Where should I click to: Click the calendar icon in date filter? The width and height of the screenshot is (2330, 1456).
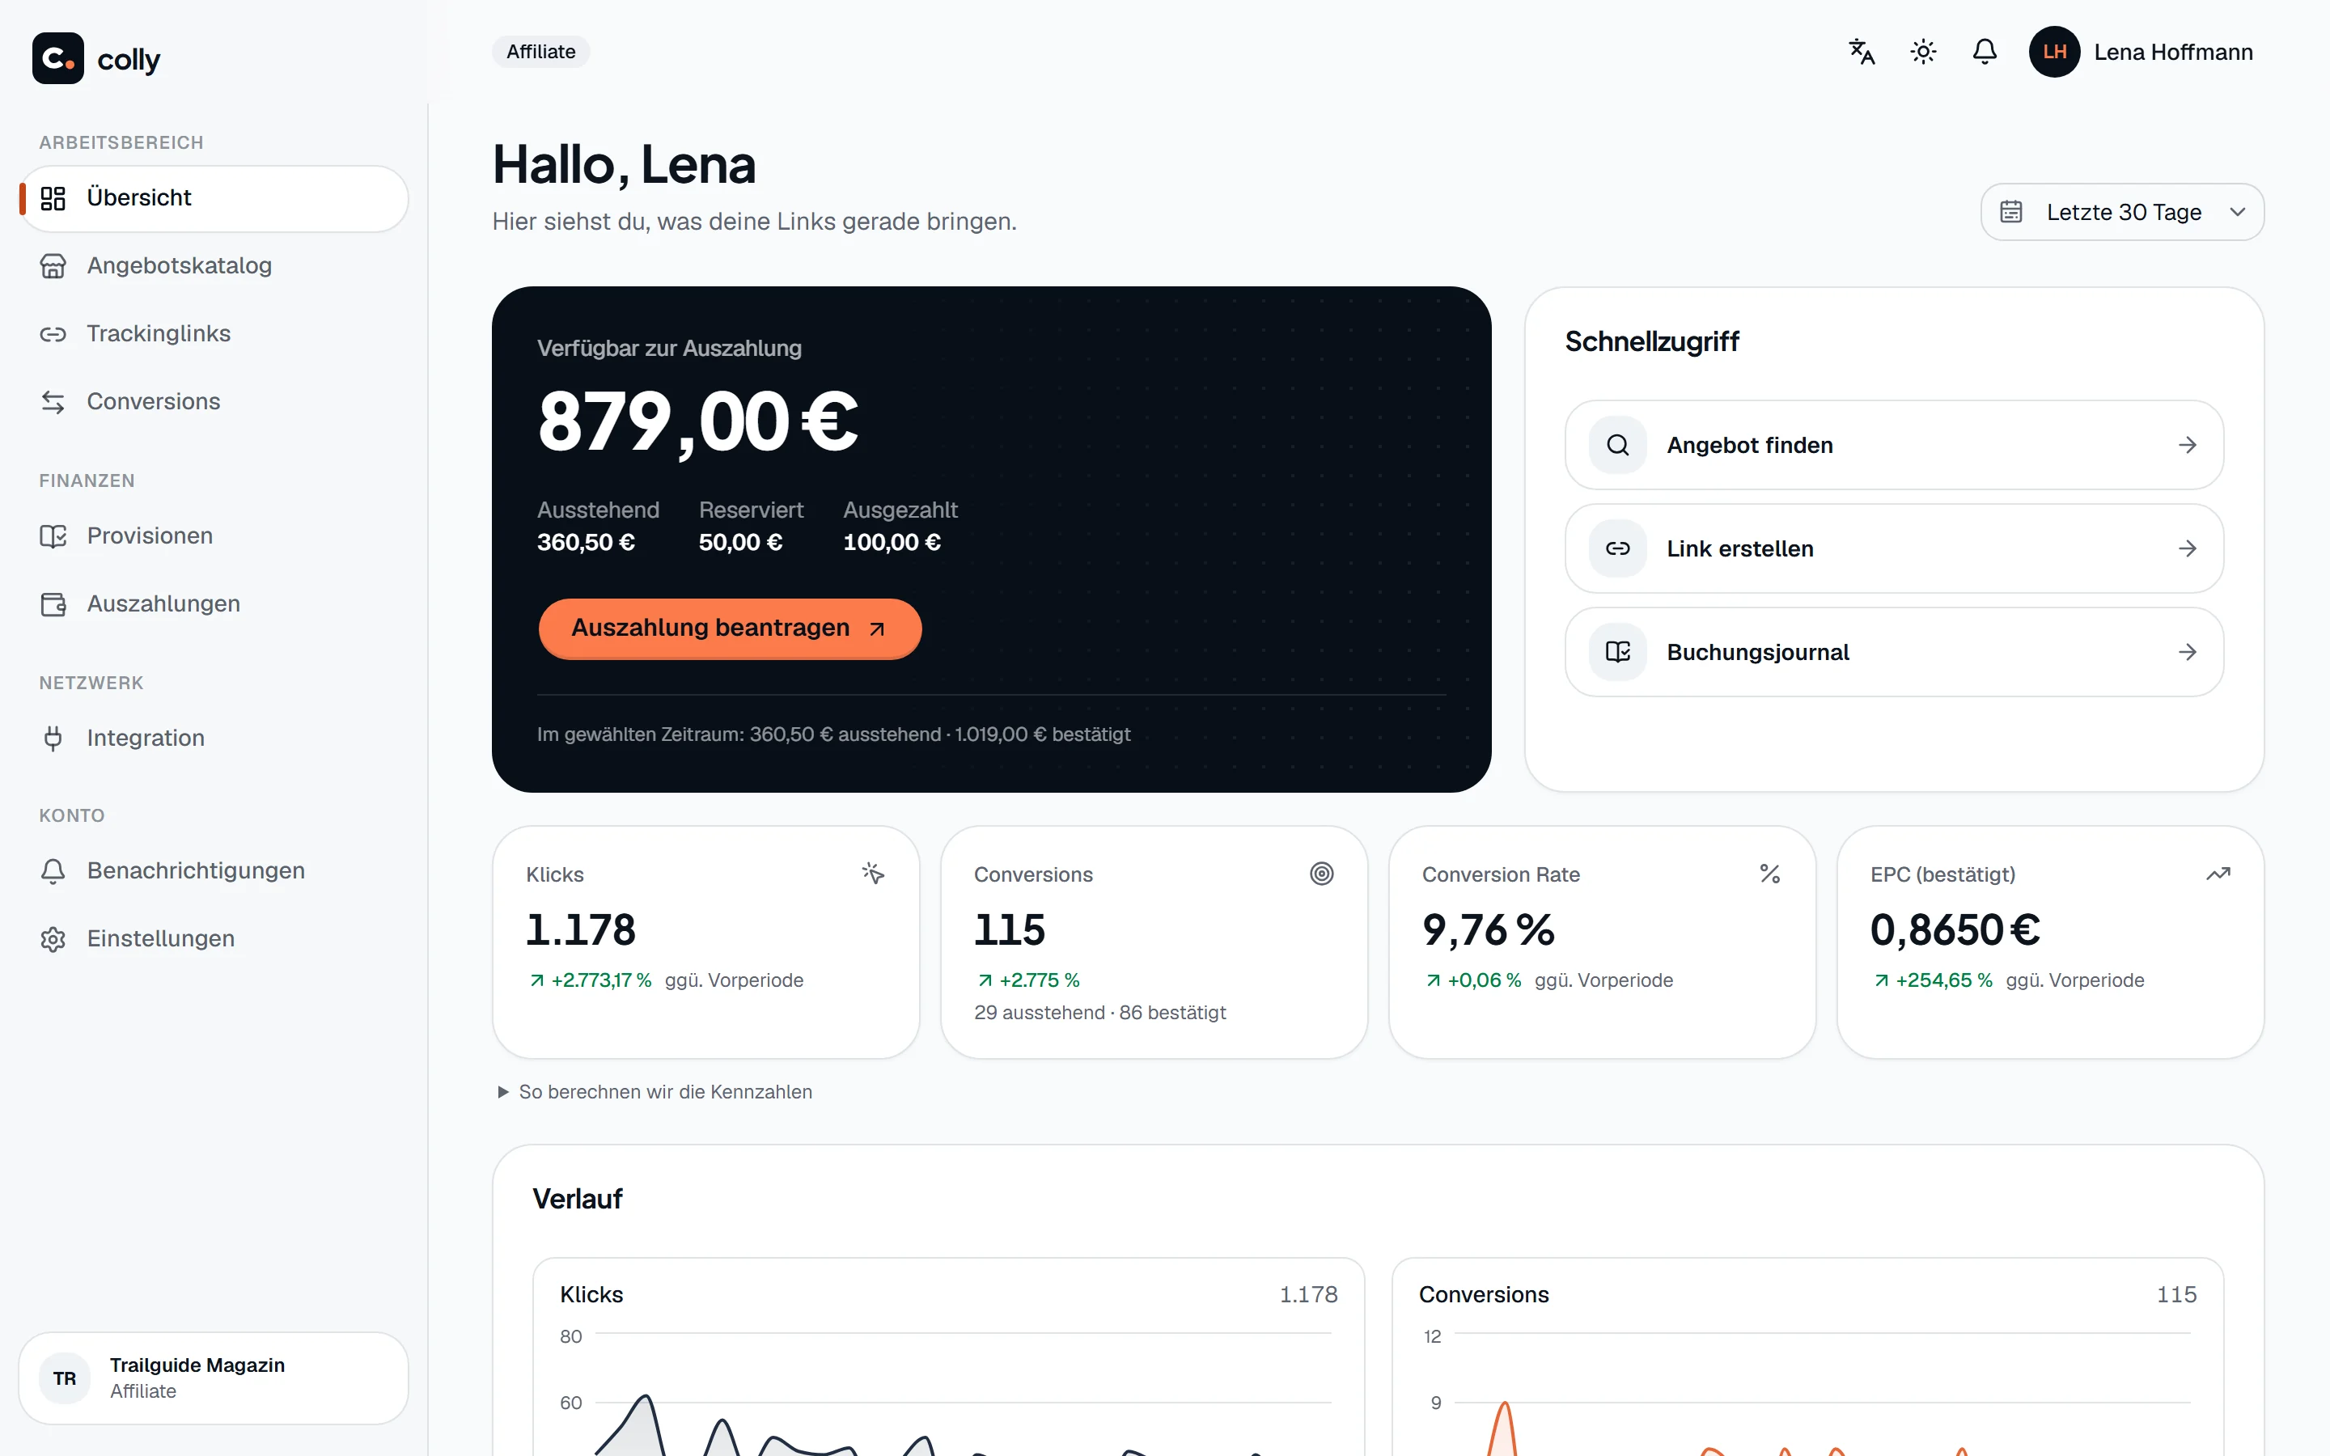[x=2011, y=212]
